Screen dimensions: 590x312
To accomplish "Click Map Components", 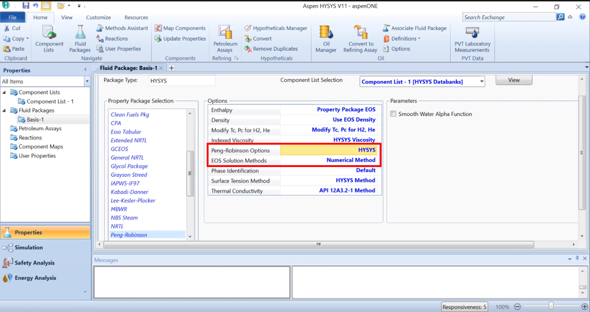I will [180, 28].
